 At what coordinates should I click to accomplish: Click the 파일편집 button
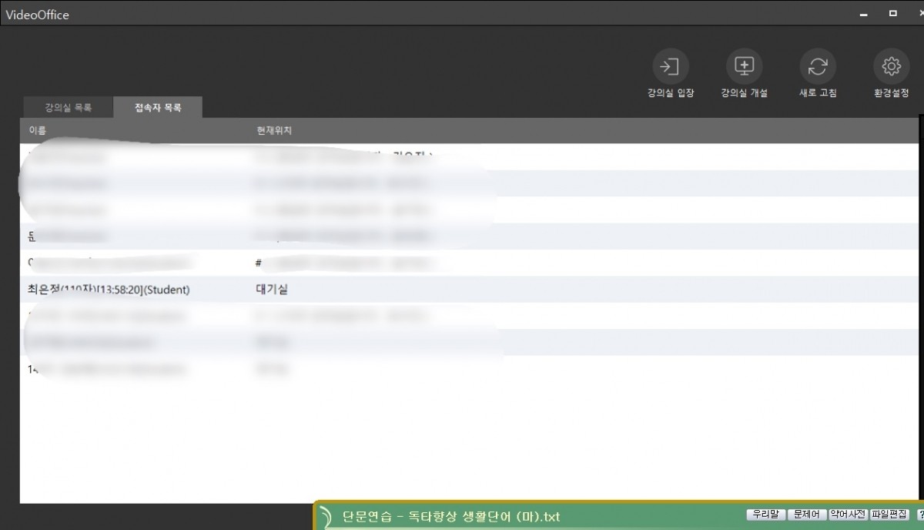tap(889, 515)
